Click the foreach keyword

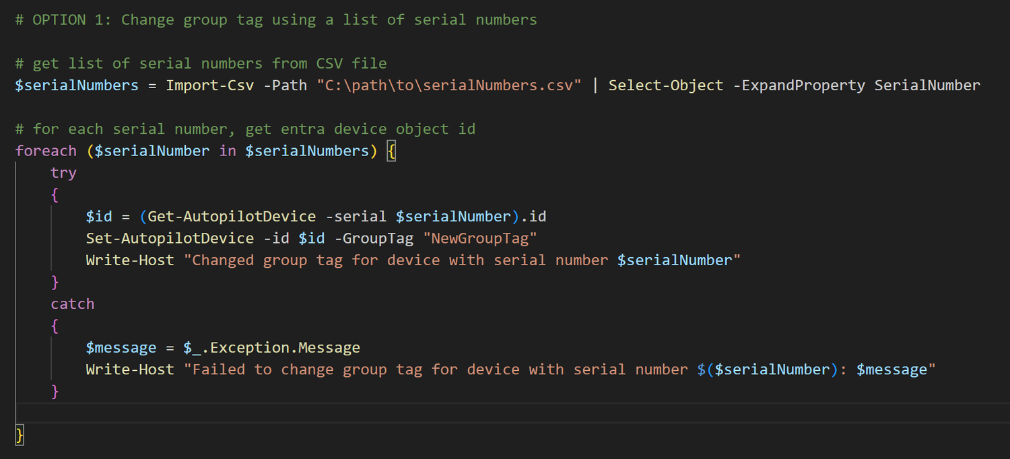click(46, 151)
